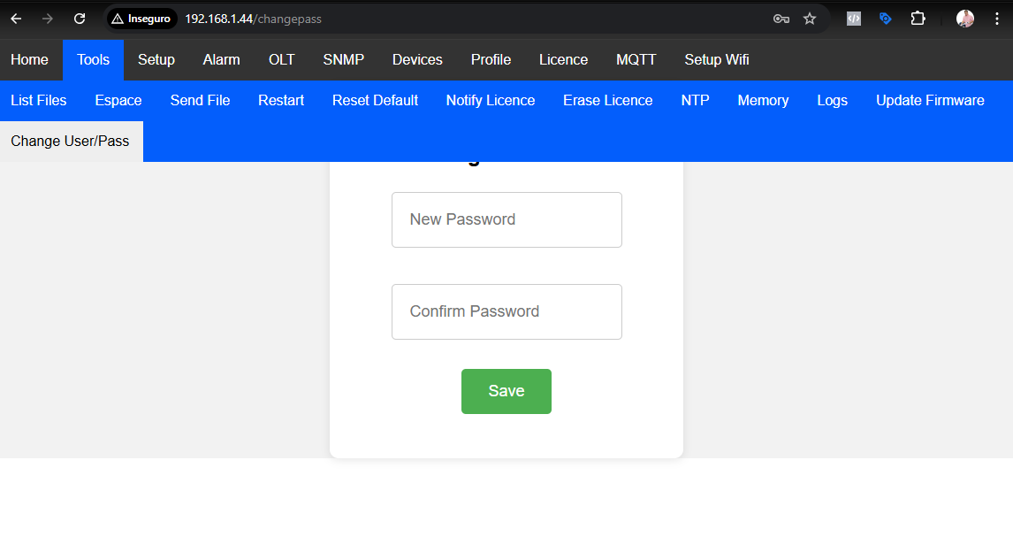Image resolution: width=1013 pixels, height=560 pixels.
Task: Select the Restart tool option
Action: pyautogui.click(x=281, y=101)
